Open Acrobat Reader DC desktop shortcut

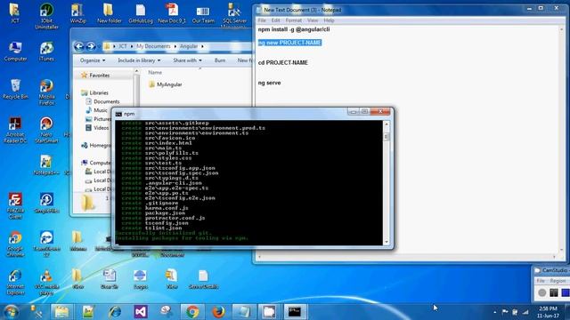tap(15, 130)
